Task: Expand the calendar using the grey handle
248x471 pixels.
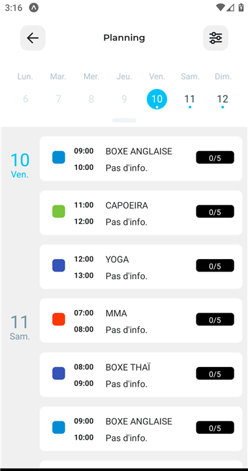Action: pyautogui.click(x=124, y=120)
